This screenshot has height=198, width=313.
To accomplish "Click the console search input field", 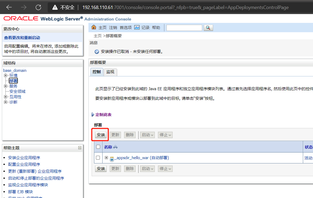I will coord(184,28).
